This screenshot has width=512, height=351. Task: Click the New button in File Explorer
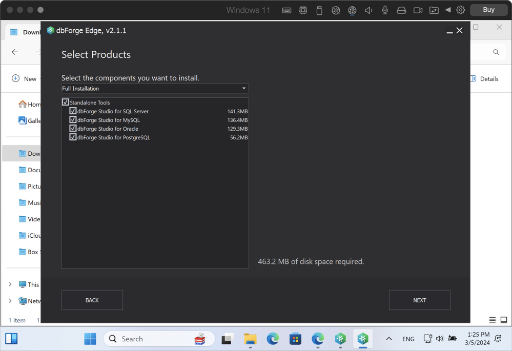click(25, 79)
